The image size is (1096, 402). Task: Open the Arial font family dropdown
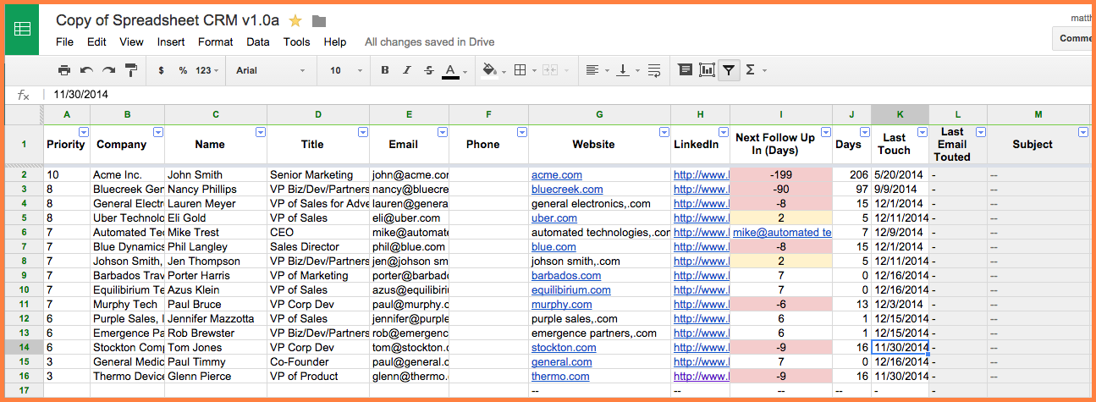pos(271,70)
